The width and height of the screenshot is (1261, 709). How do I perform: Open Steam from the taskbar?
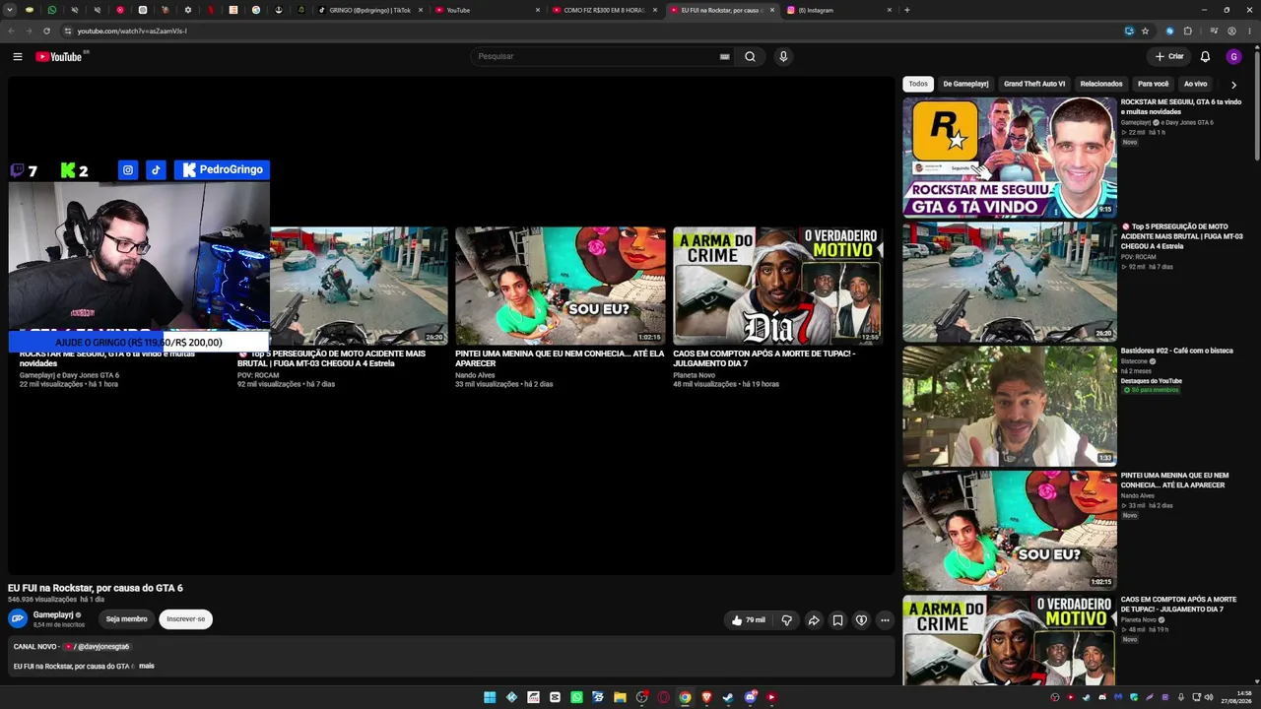pyautogui.click(x=728, y=697)
